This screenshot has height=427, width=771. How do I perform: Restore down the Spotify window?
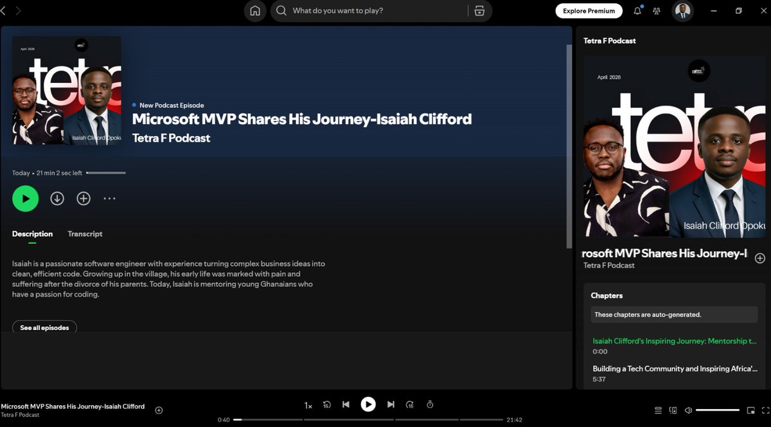[739, 11]
